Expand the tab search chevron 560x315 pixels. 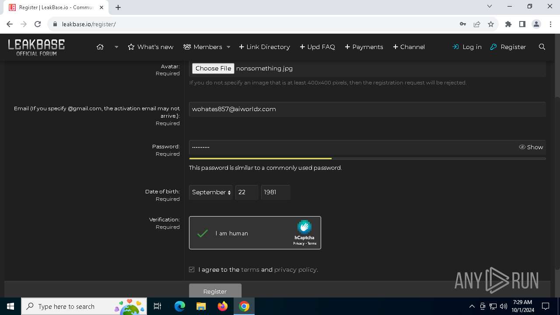tap(490, 6)
